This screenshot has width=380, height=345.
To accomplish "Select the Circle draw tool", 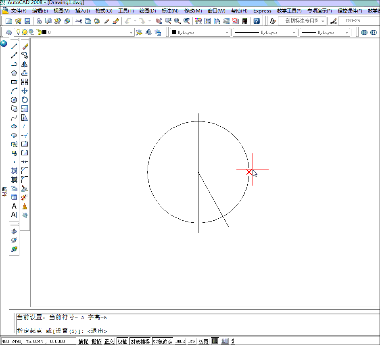I will (14, 100).
